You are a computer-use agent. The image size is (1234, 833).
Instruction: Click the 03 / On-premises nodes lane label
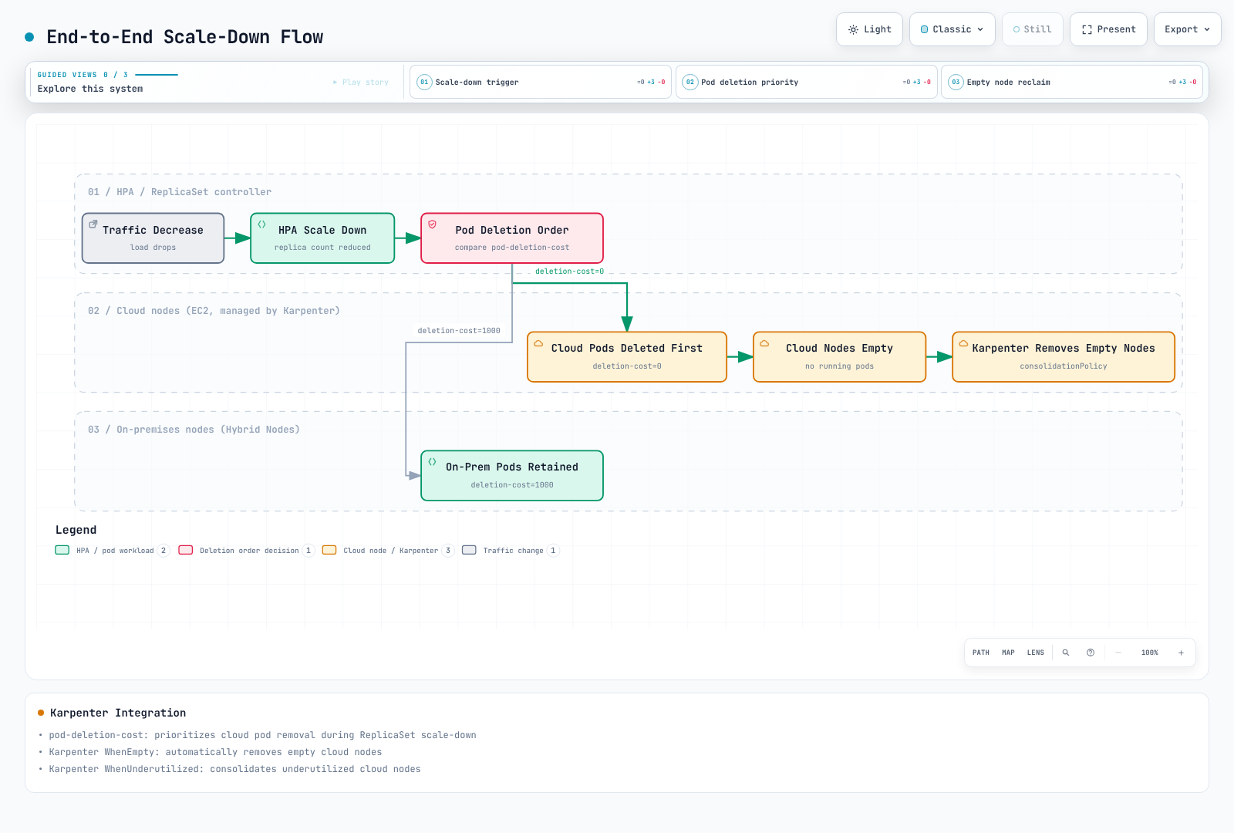(194, 430)
